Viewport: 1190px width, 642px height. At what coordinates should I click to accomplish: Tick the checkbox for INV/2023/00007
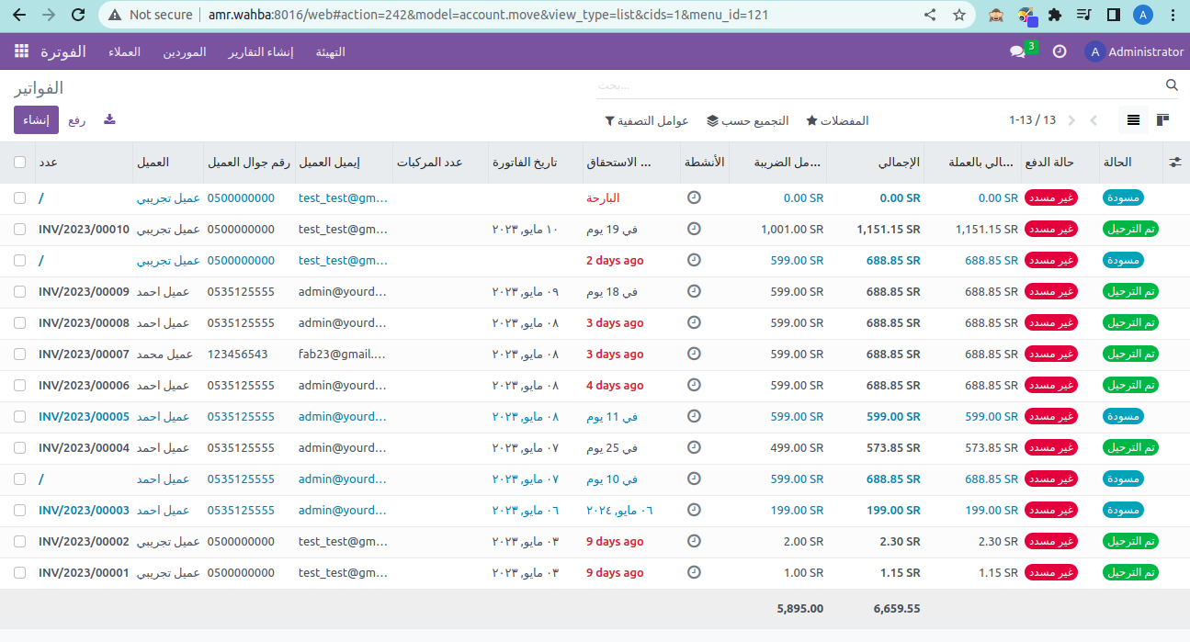(x=20, y=354)
